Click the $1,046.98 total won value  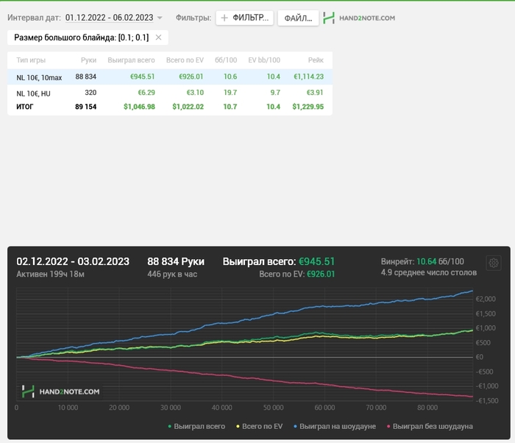pos(139,107)
